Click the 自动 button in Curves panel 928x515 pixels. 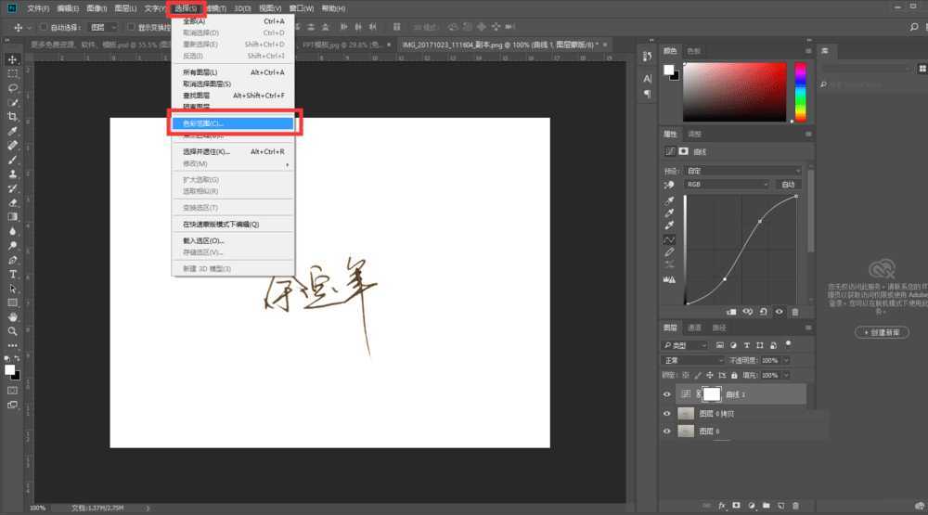pyautogui.click(x=789, y=185)
